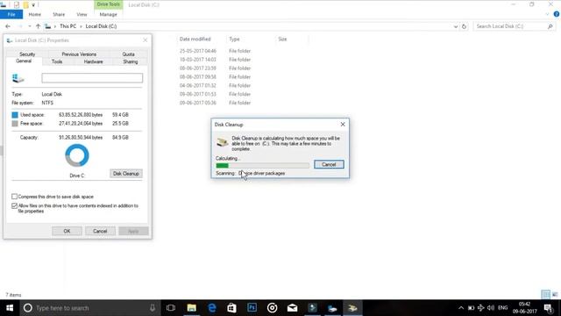Open the taskbar clock and date
This screenshot has width=561, height=316.
524,308
